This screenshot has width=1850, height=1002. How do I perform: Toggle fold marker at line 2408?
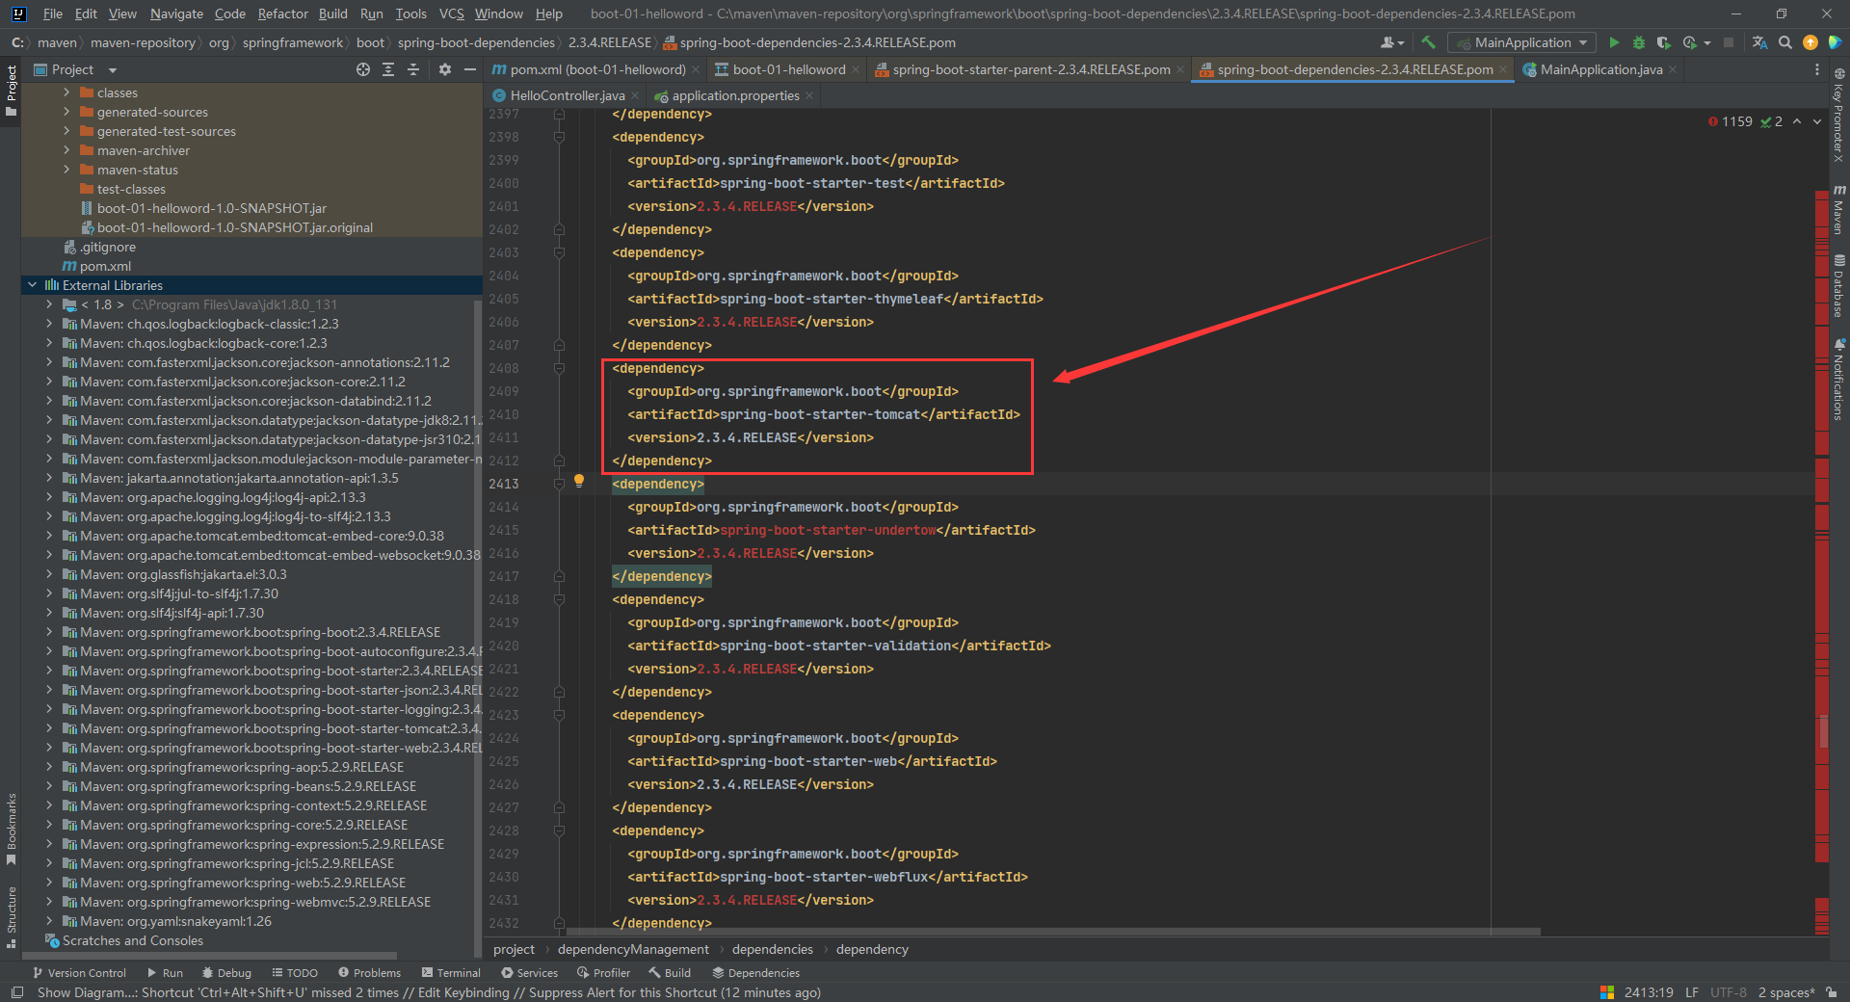(x=559, y=369)
